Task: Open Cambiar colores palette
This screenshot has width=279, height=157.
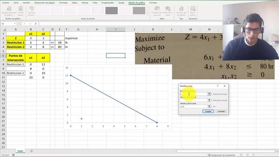Action: tap(31, 11)
